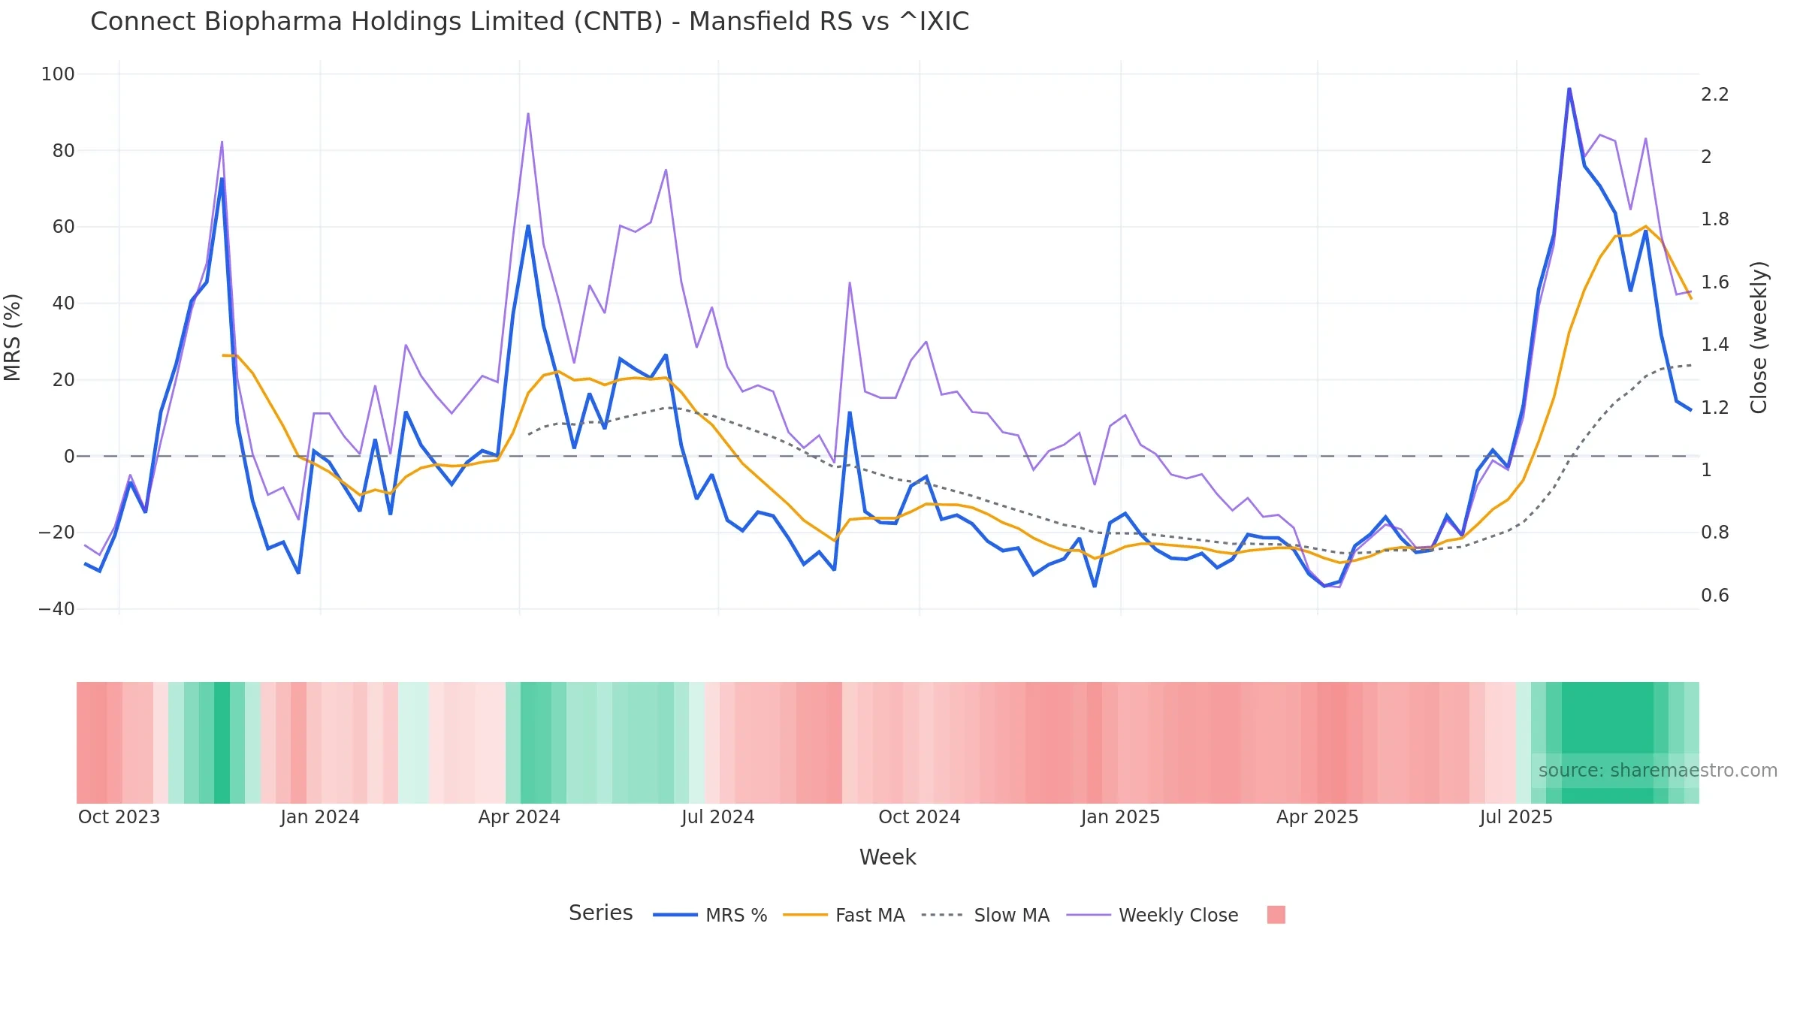Click the 'Week' axis title

point(887,858)
